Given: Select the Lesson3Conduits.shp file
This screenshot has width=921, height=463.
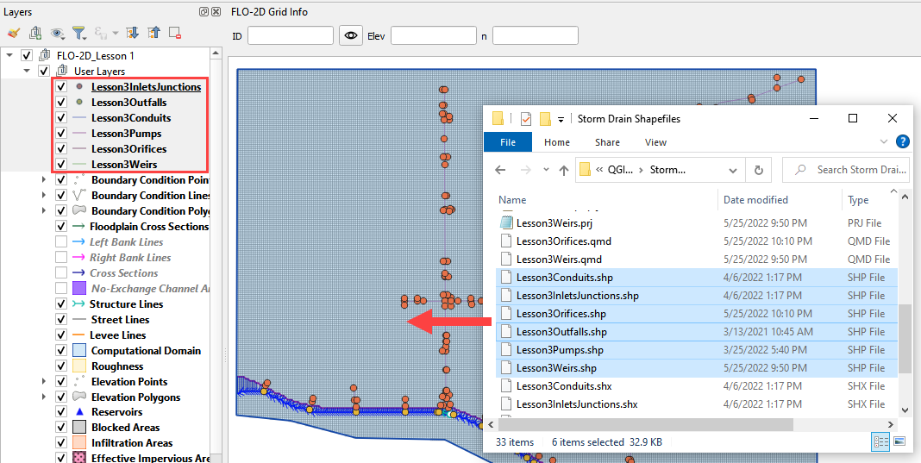Looking at the screenshot, I should (564, 278).
